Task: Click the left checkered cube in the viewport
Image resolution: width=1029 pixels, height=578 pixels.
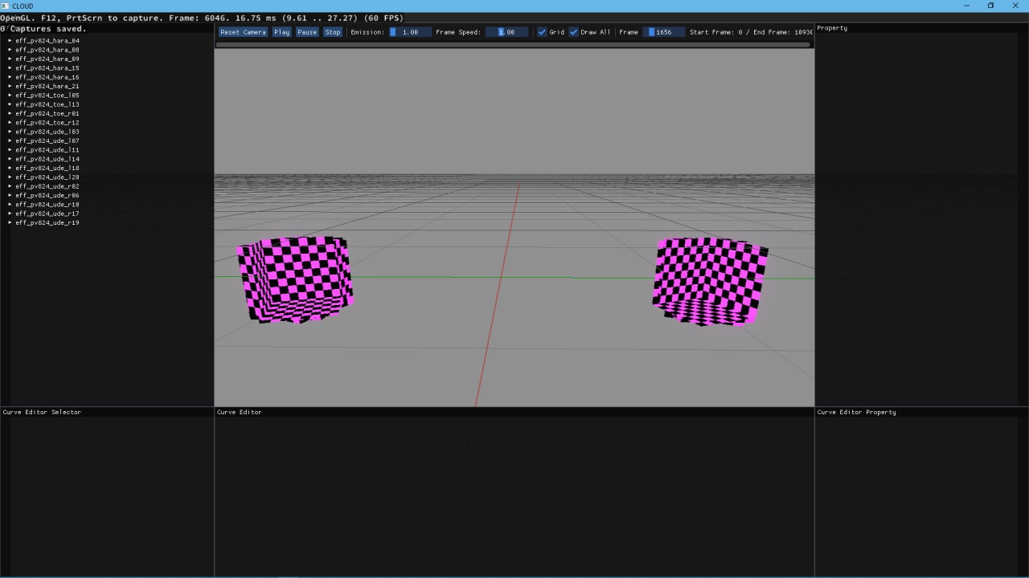Action: coord(295,279)
